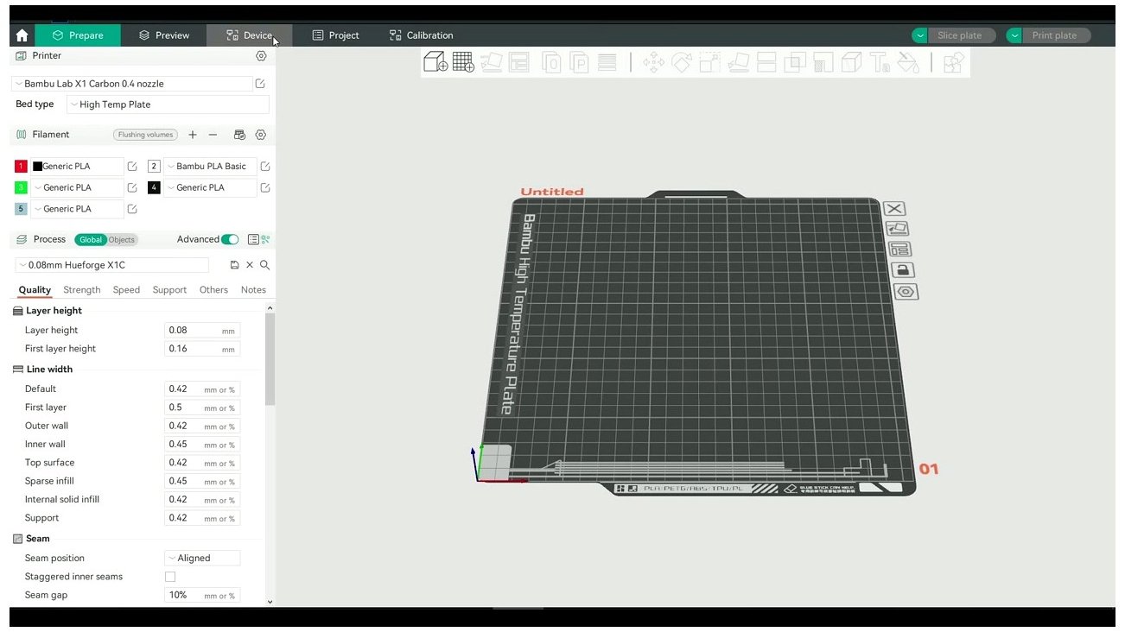The height and width of the screenshot is (632, 1125).
Task: Click the Variable layer height icon
Action: [607, 62]
